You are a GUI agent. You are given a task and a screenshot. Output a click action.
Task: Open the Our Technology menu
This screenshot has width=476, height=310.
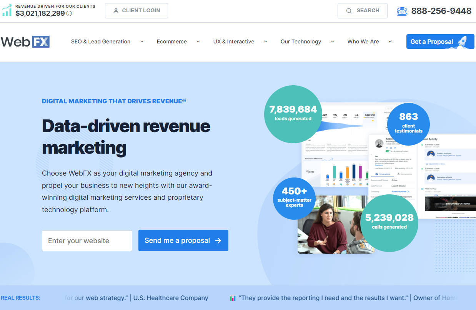(x=301, y=41)
